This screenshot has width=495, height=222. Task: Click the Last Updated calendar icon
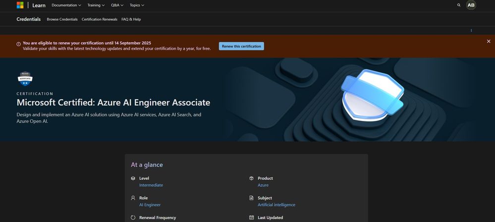[x=251, y=218]
